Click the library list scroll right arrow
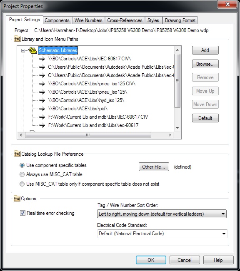 [170, 135]
